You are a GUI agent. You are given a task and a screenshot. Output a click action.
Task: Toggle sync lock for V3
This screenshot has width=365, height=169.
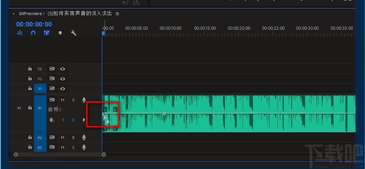[x=52, y=69]
